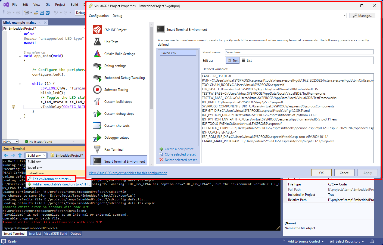Screen dimensions: 383x245
Task: Open the File menu
Action: [x=15, y=5]
